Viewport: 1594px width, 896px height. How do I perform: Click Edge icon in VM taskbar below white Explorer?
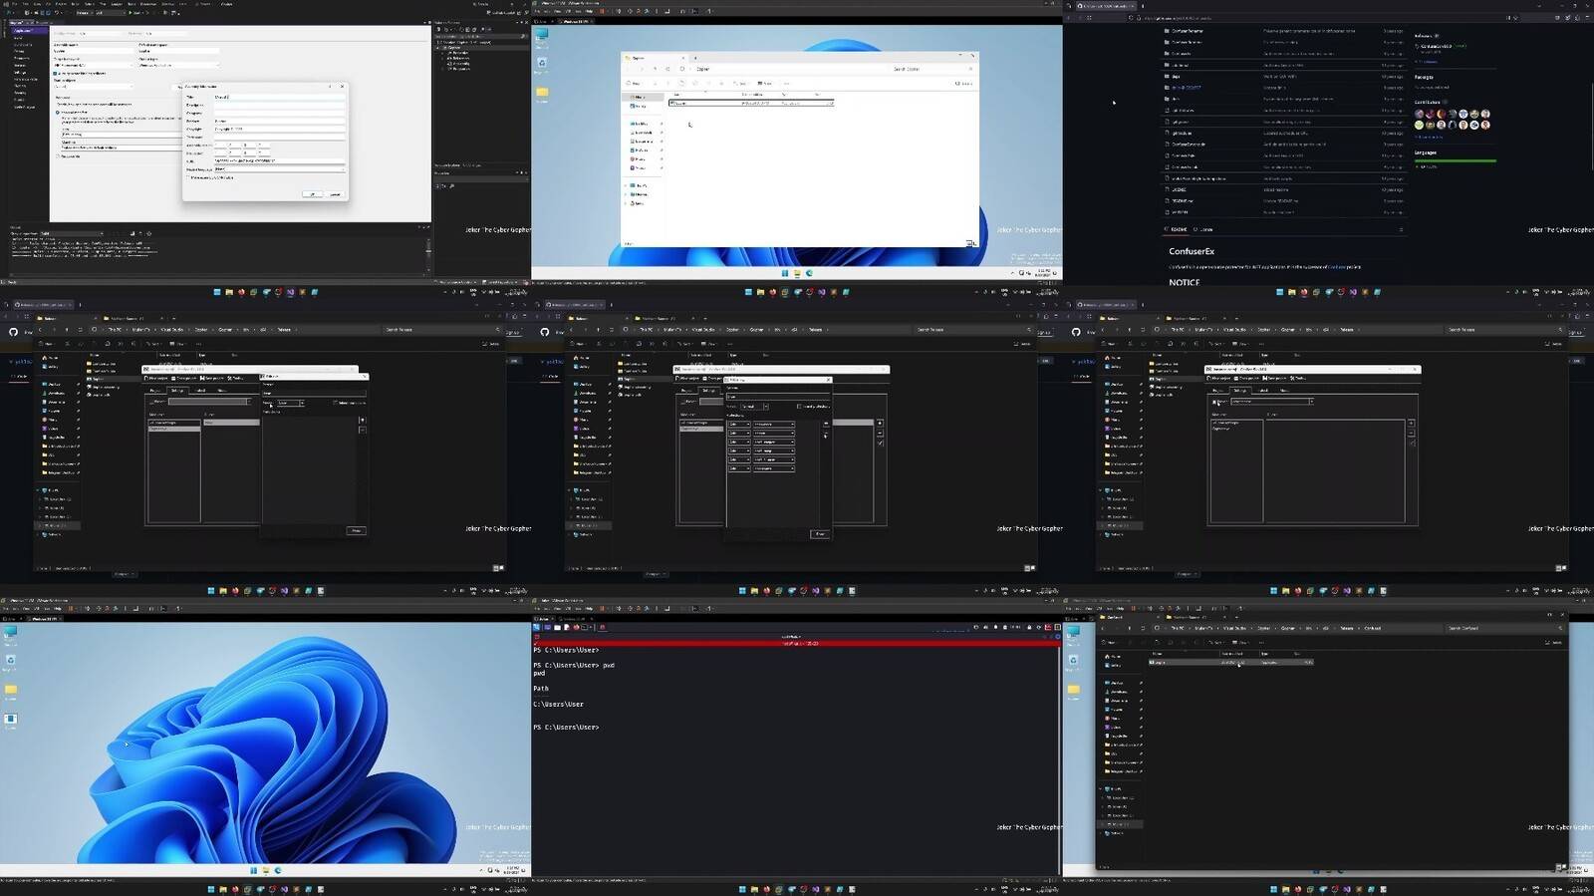coord(809,273)
